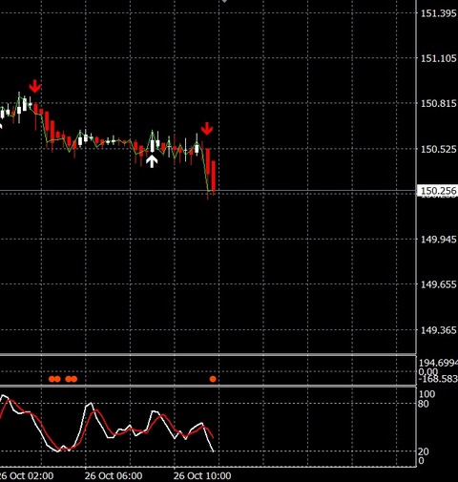The image size is (458, 482).
Task: Click the oscillator level label 80
Action: pos(424,404)
